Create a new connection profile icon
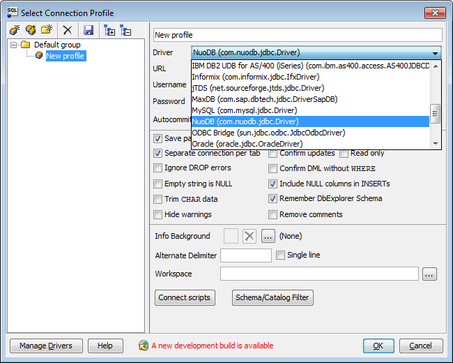This screenshot has height=363, width=453. point(15,30)
